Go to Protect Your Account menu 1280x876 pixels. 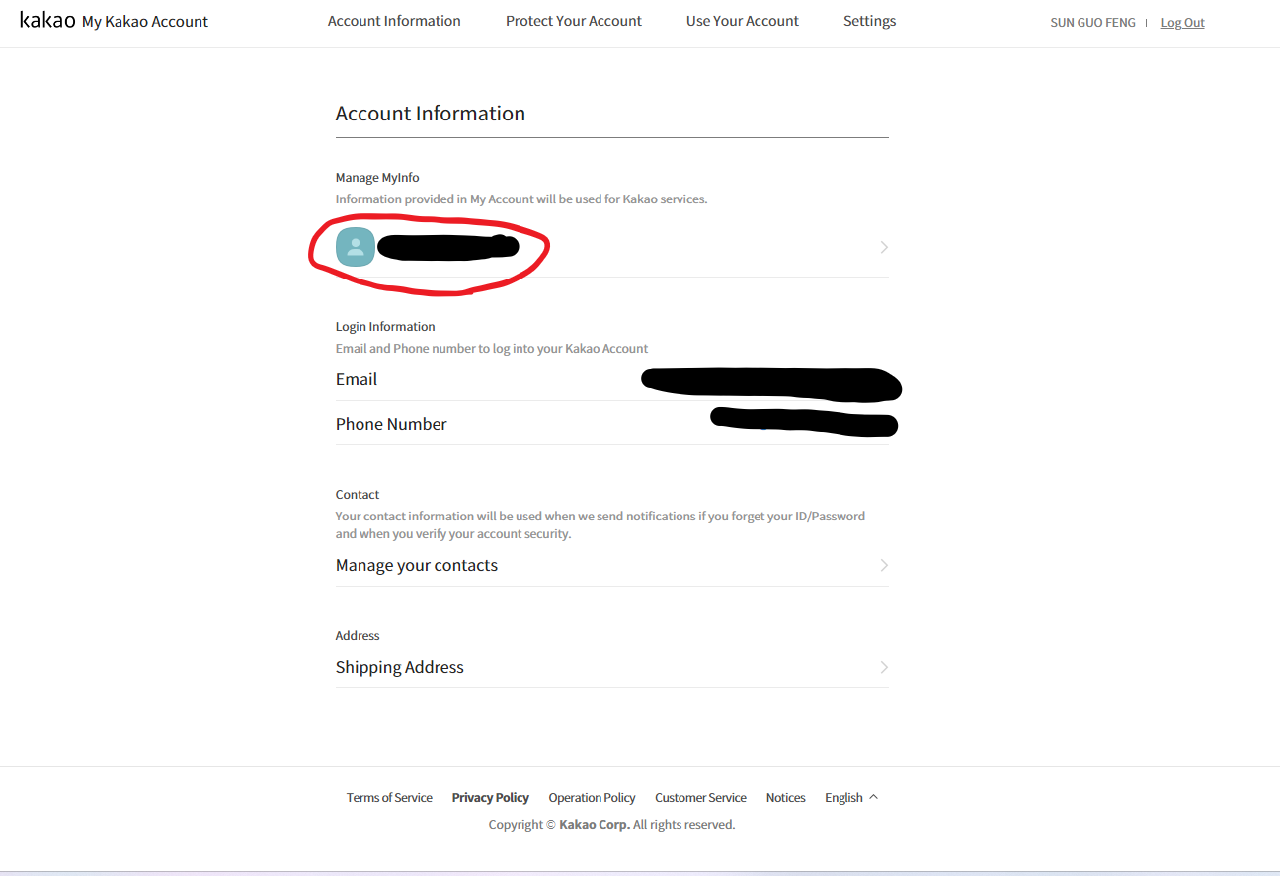click(x=573, y=21)
